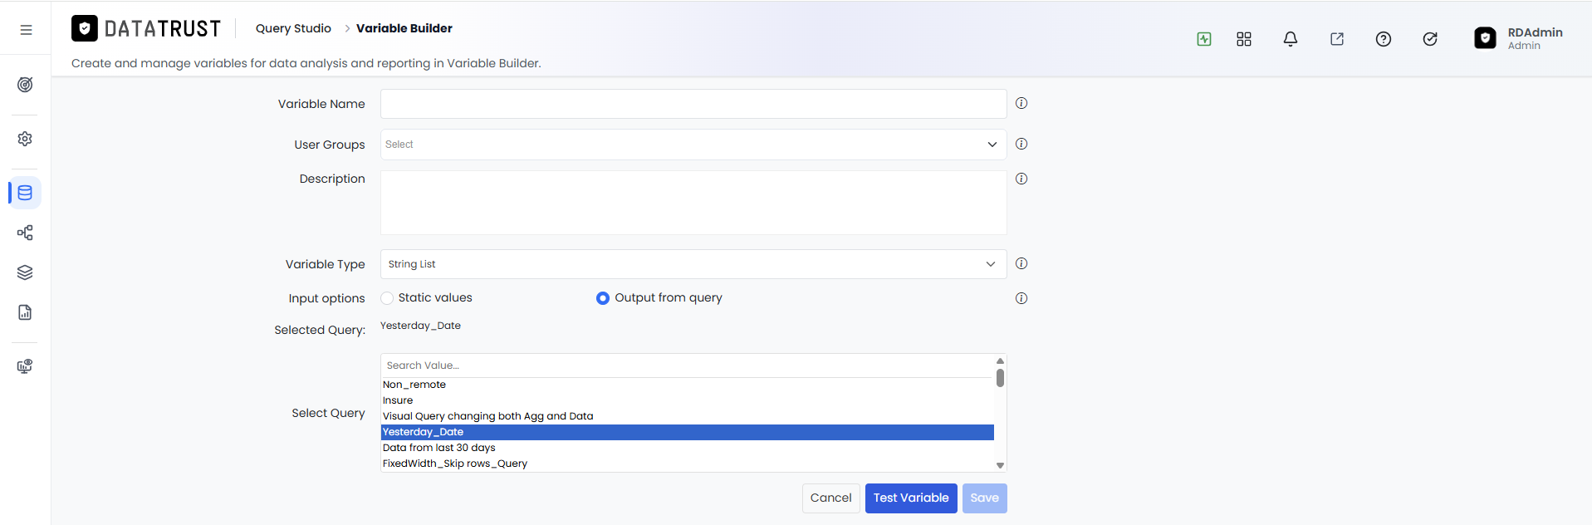This screenshot has width=1592, height=525.
Task: Open the hamburger menu in the sidebar
Action: pos(26,30)
